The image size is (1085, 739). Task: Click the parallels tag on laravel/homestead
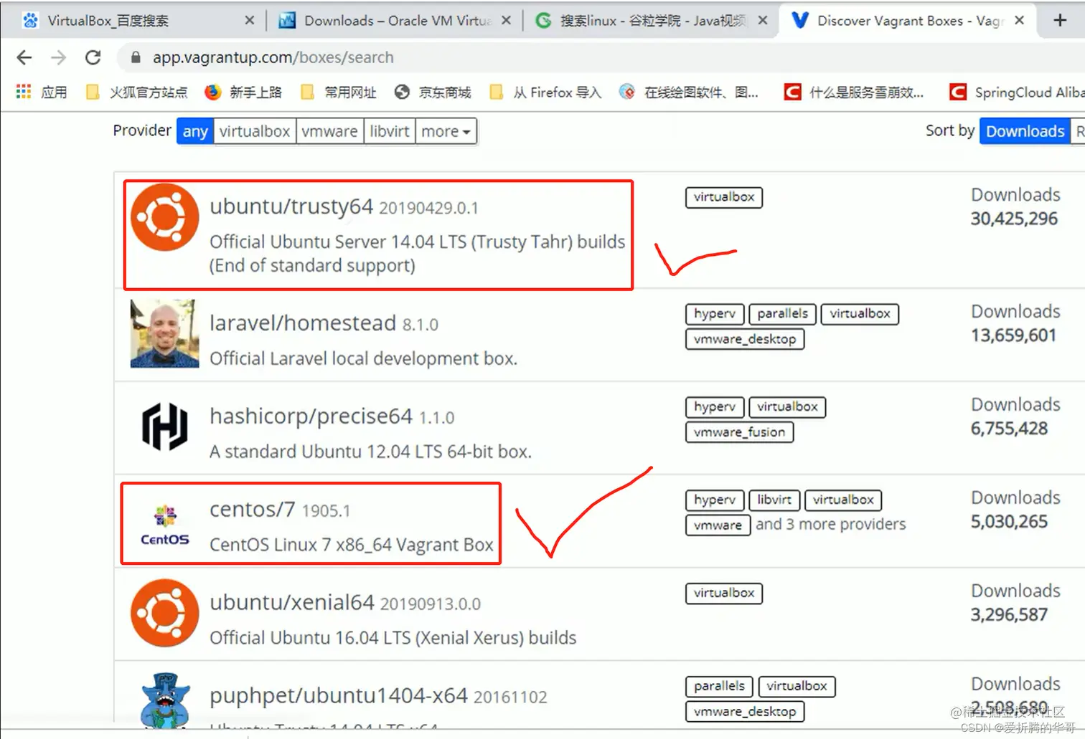(x=782, y=314)
